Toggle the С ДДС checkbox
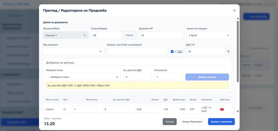Image resolution: width=278 pixels, height=131 pixels. point(172,51)
